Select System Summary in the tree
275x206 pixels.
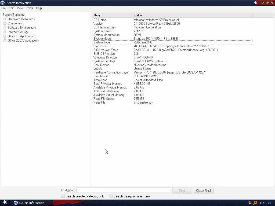tap(13, 15)
